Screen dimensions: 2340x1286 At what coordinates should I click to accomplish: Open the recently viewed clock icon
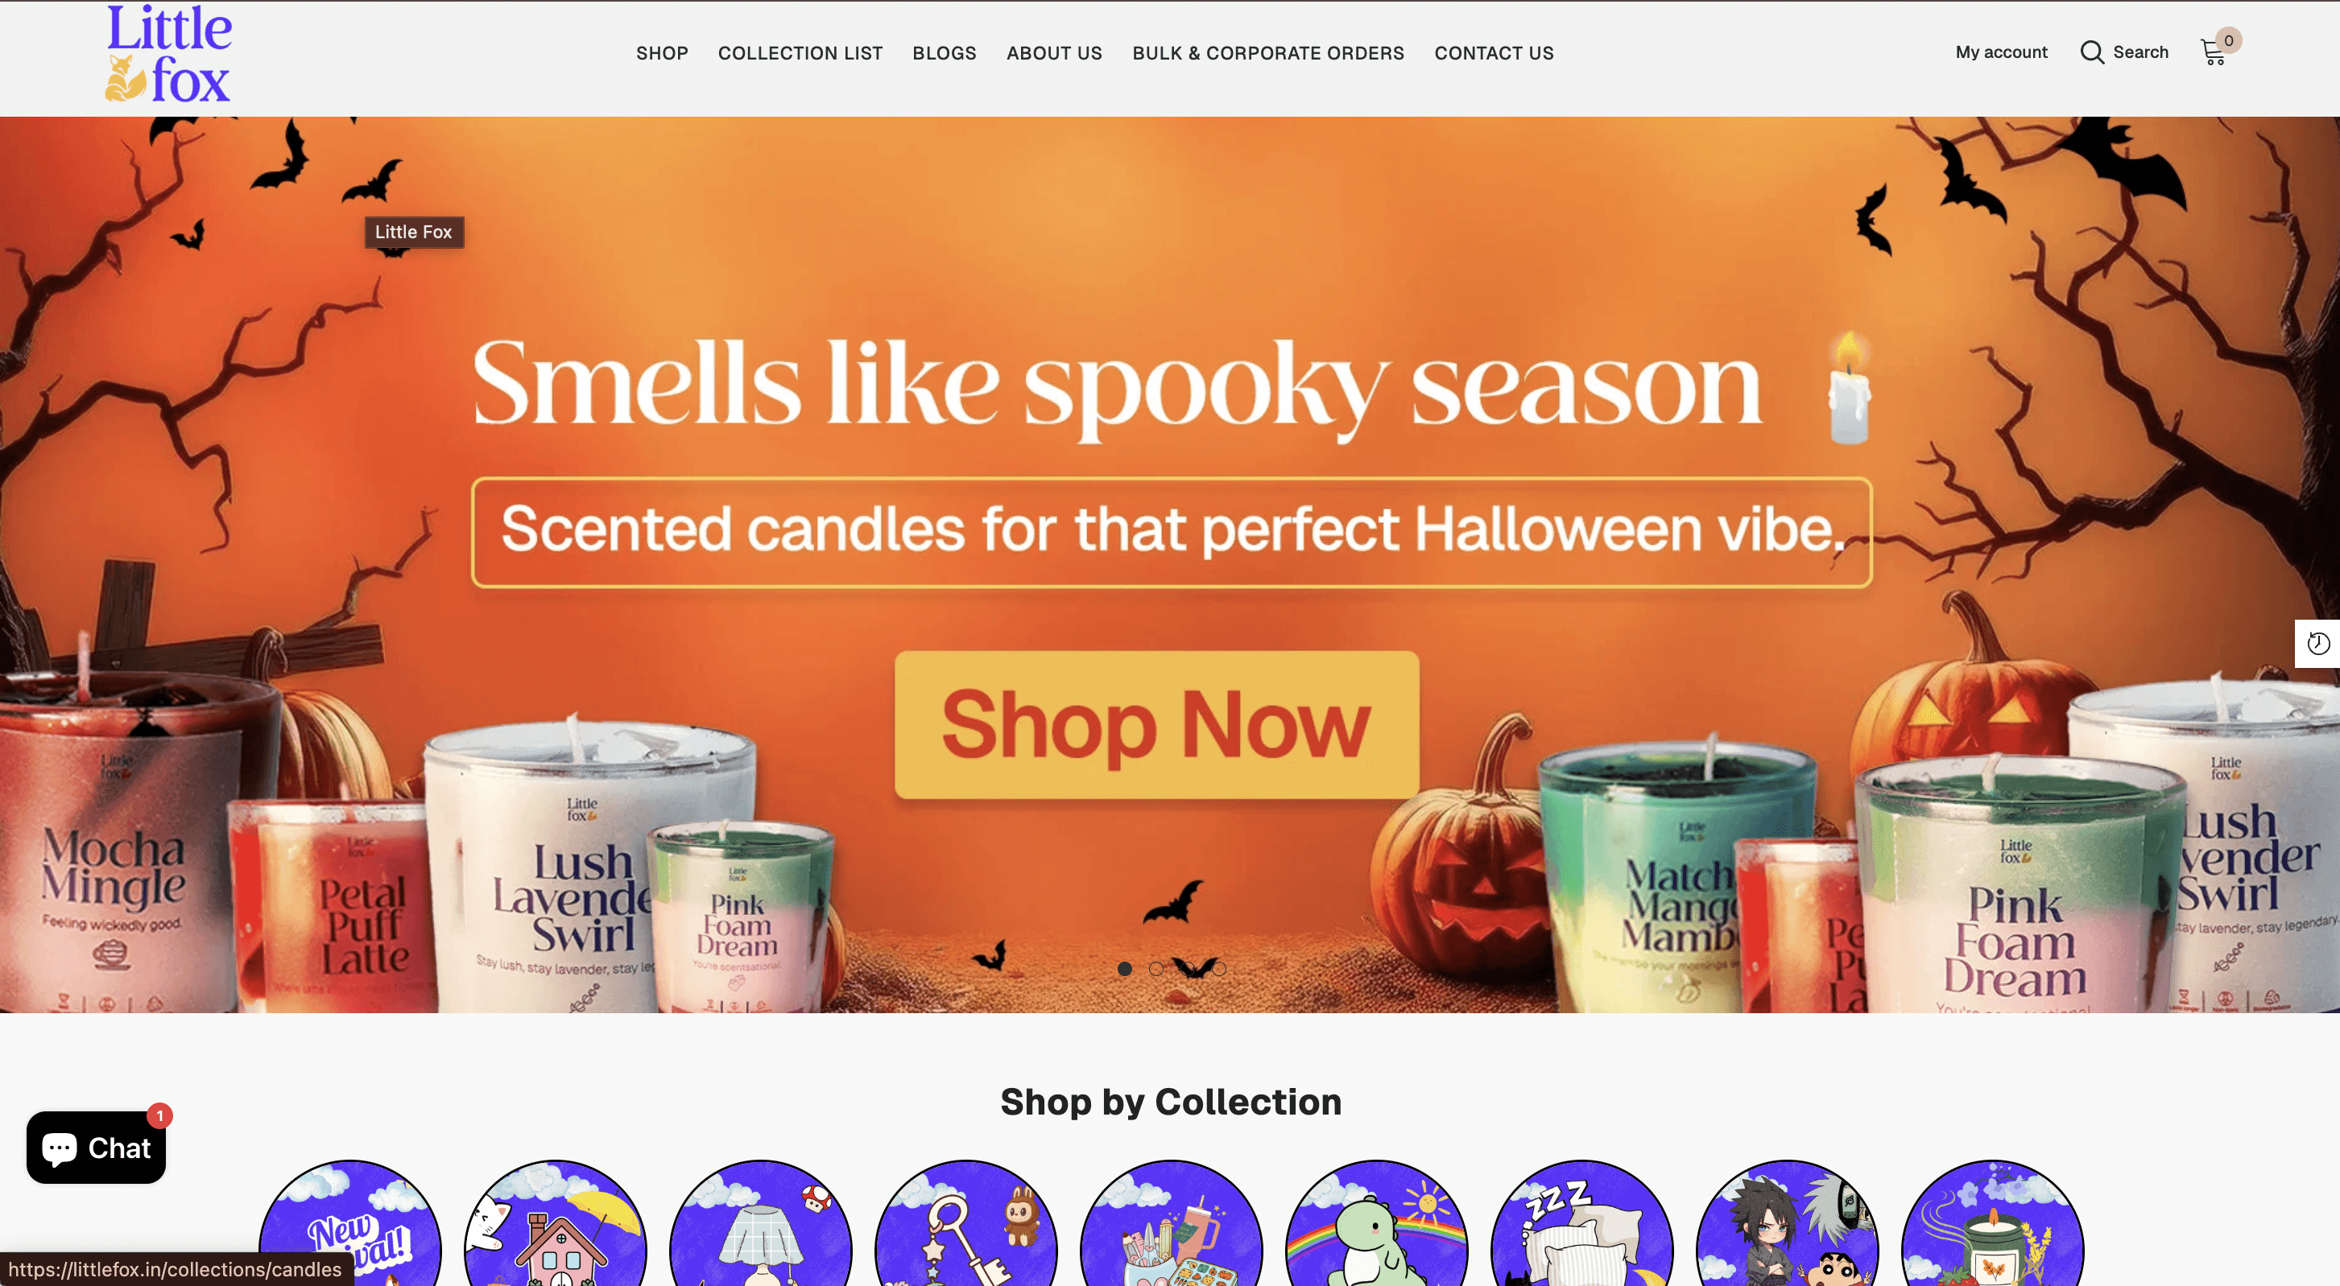[2318, 644]
